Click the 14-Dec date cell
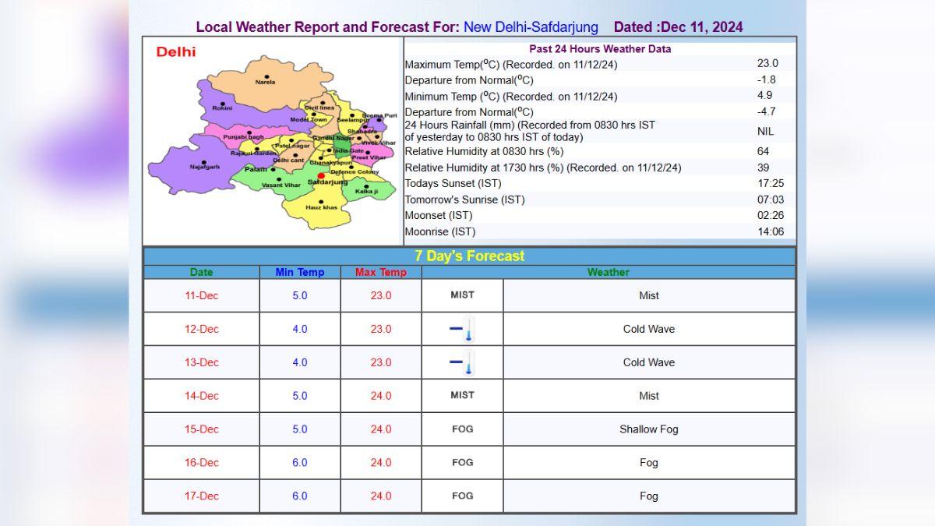The width and height of the screenshot is (935, 526). (x=202, y=396)
